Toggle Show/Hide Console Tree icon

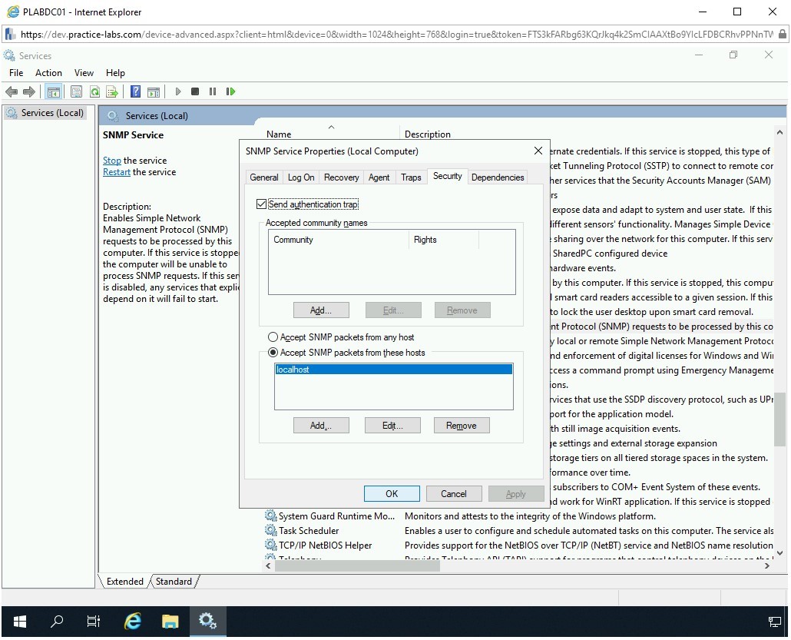click(53, 91)
